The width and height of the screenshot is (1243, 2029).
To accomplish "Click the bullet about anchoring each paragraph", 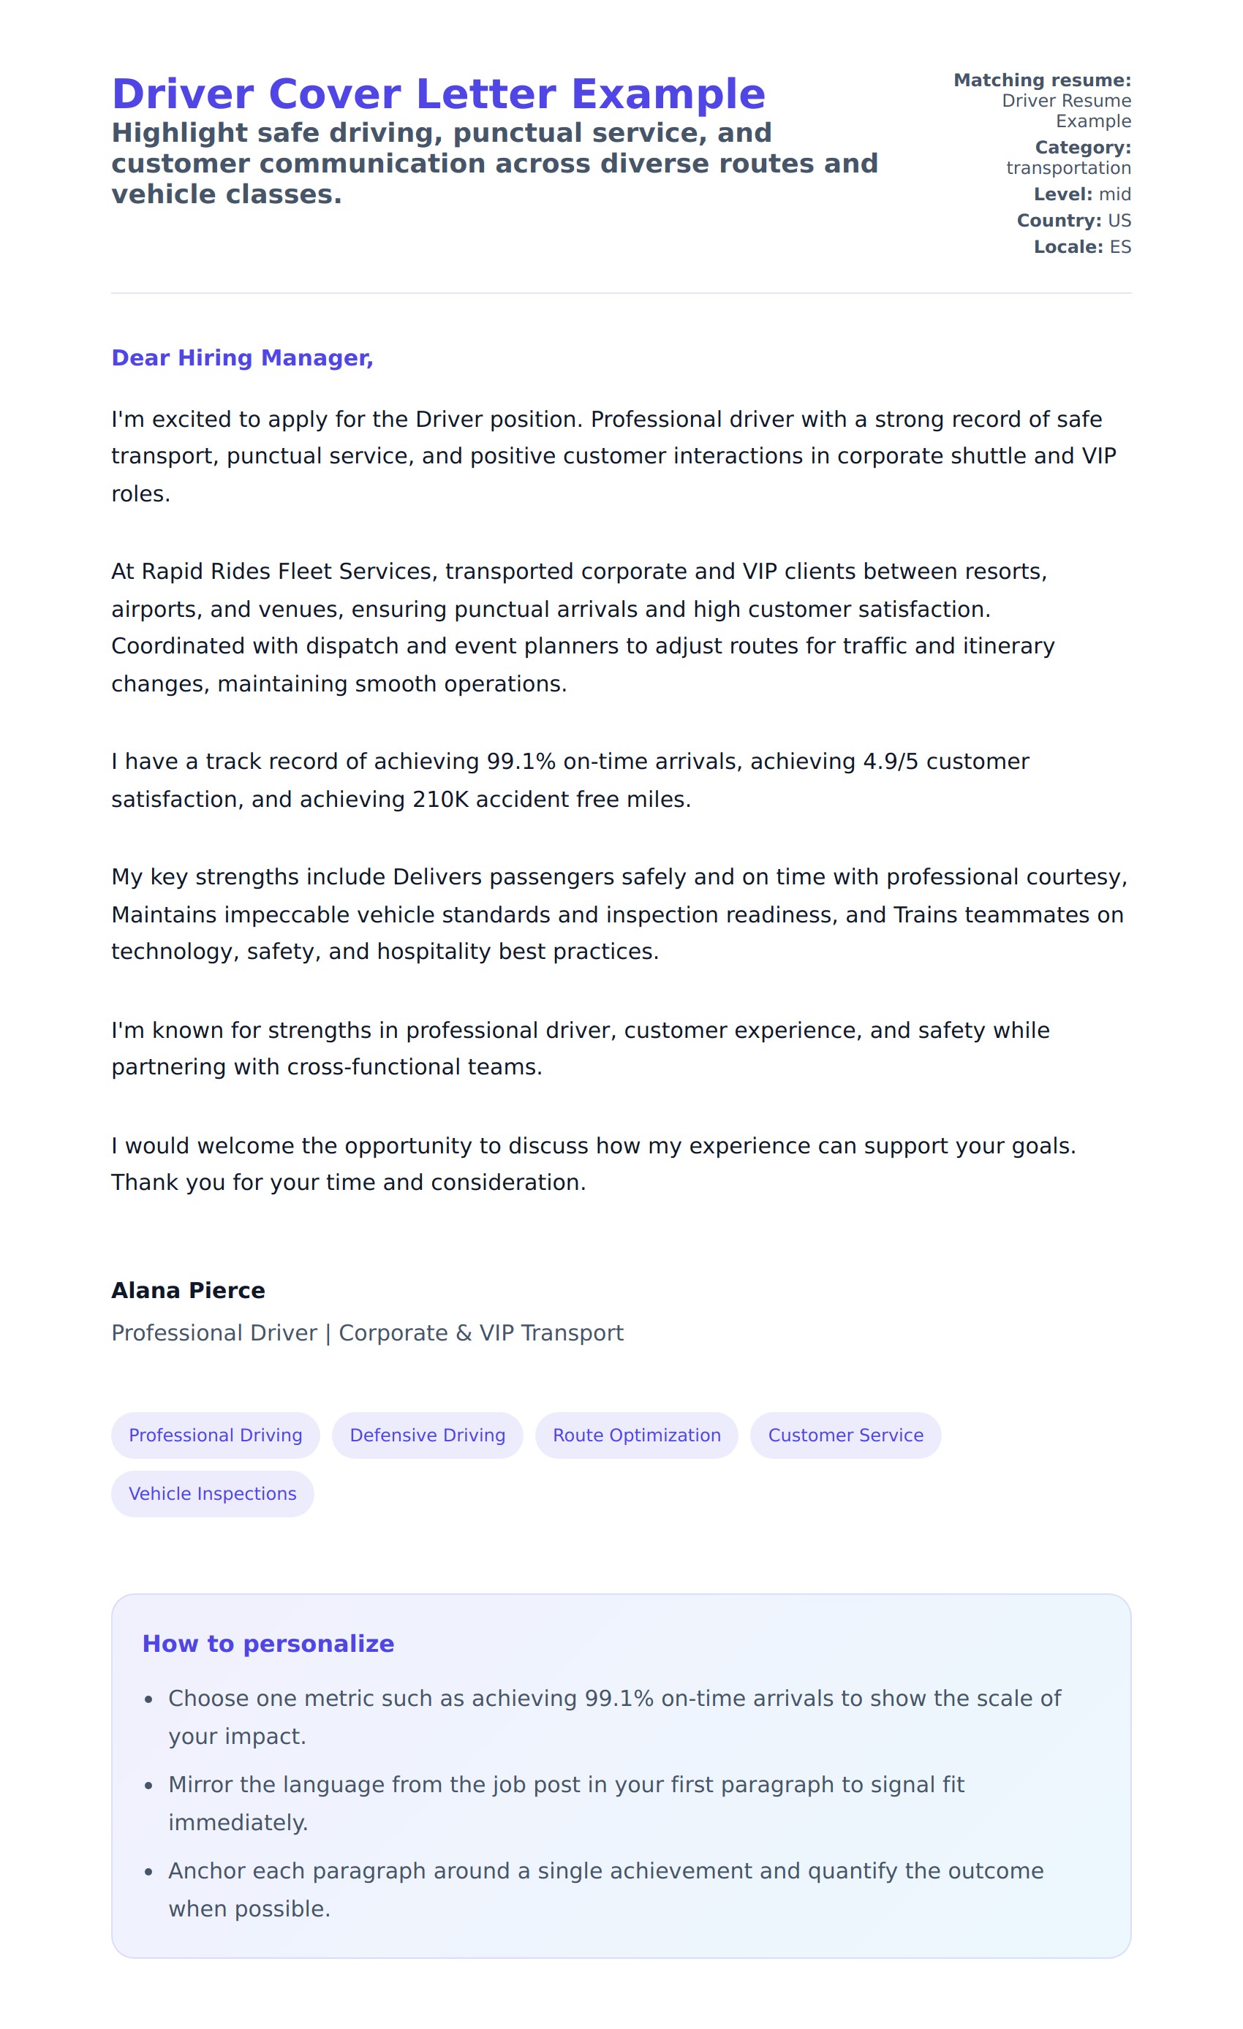I will [605, 1890].
